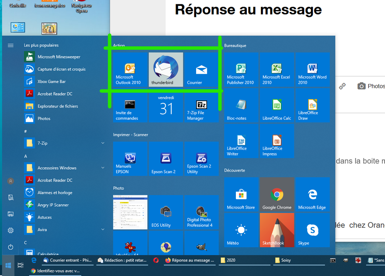
Task: Open Navigateur Opera desktop shortcut
Action: [x=82, y=7]
